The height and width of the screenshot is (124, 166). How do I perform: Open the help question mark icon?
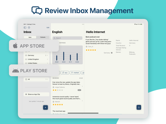[x=29, y=28]
